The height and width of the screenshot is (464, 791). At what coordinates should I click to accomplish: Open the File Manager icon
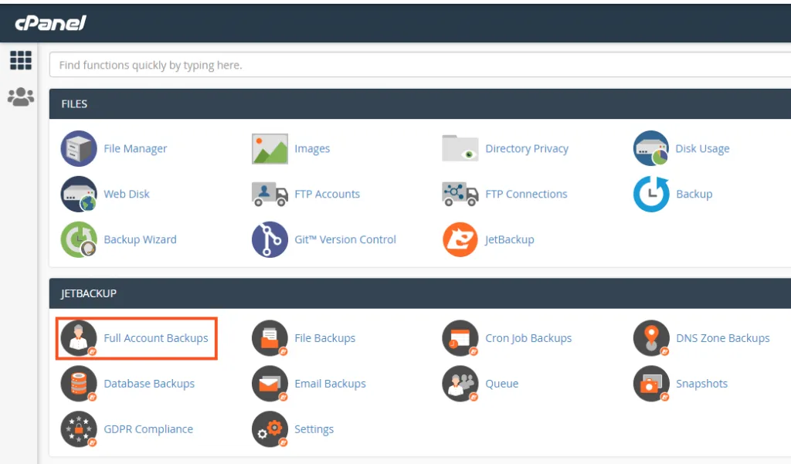pyautogui.click(x=79, y=148)
